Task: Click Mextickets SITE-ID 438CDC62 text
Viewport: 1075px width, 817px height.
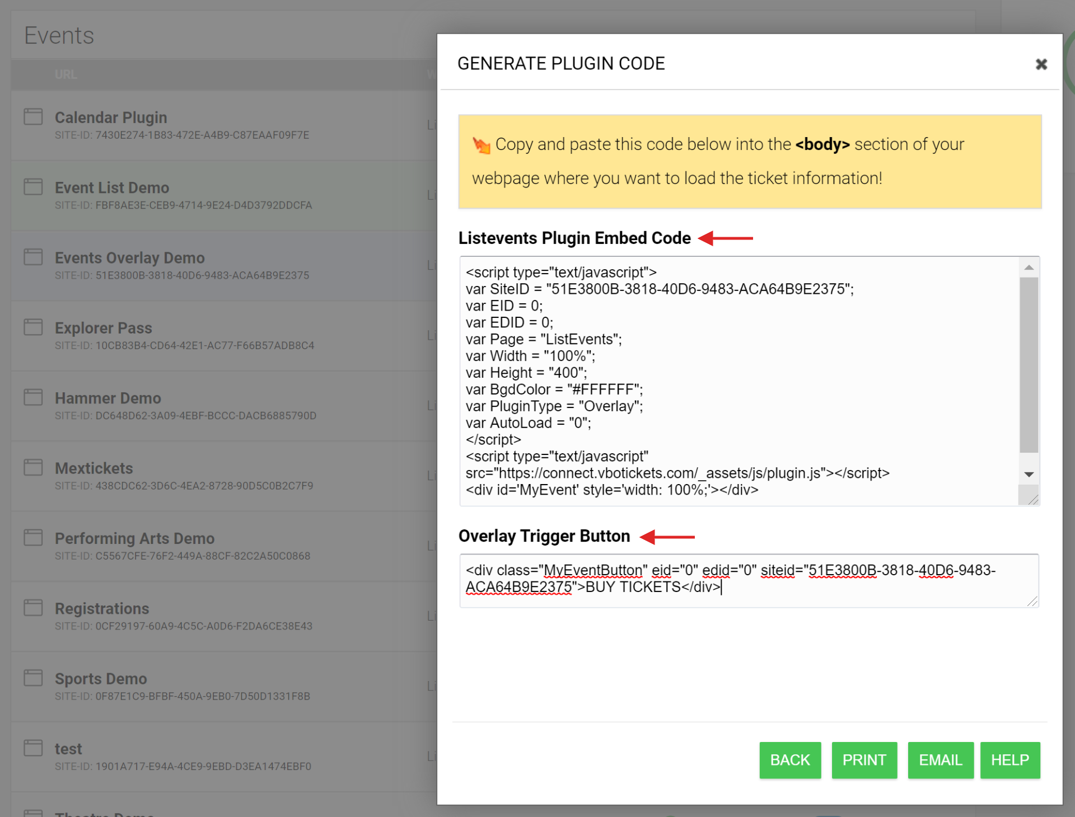Action: 184,486
